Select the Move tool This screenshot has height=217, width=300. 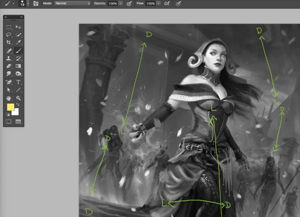pyautogui.click(x=18, y=27)
